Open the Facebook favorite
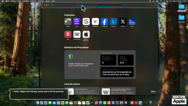This screenshot has width=188, height=106. coord(105,21)
